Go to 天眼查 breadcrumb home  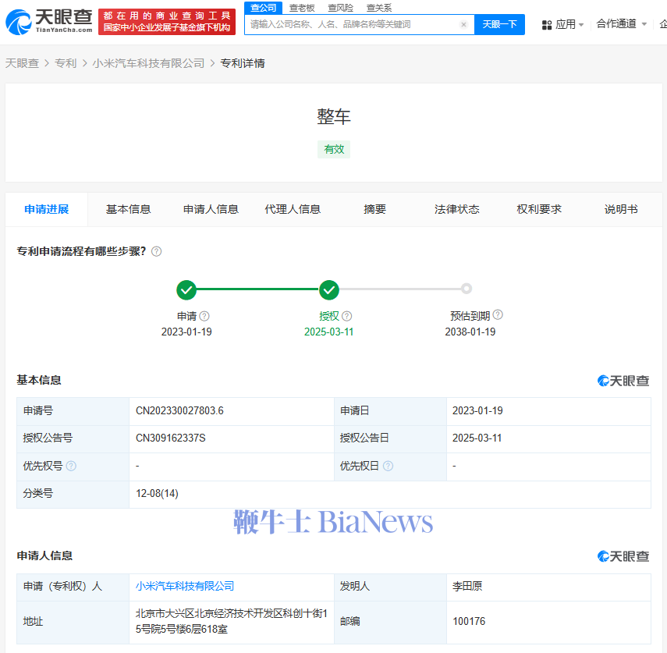click(22, 63)
